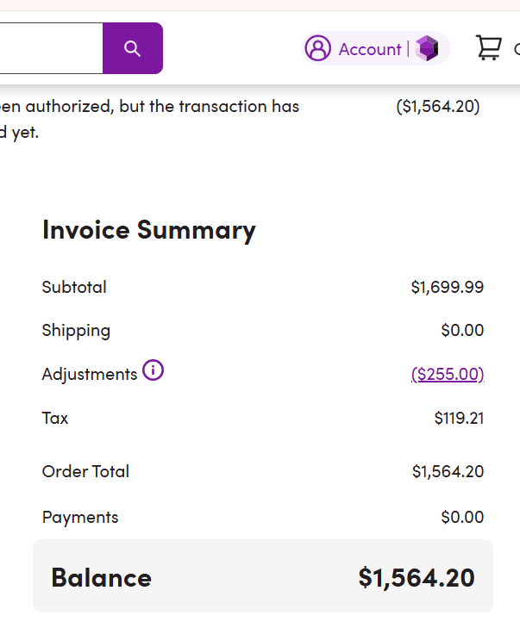Click the Payments label
Image resolution: width=520 pixels, height=634 pixels.
click(x=80, y=517)
